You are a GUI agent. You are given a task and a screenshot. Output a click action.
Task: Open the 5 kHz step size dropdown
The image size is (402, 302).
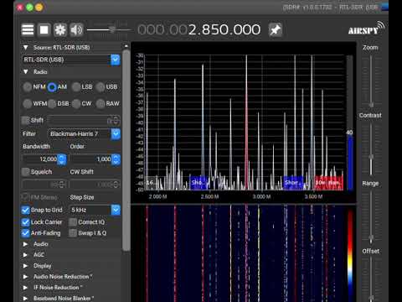(x=116, y=210)
